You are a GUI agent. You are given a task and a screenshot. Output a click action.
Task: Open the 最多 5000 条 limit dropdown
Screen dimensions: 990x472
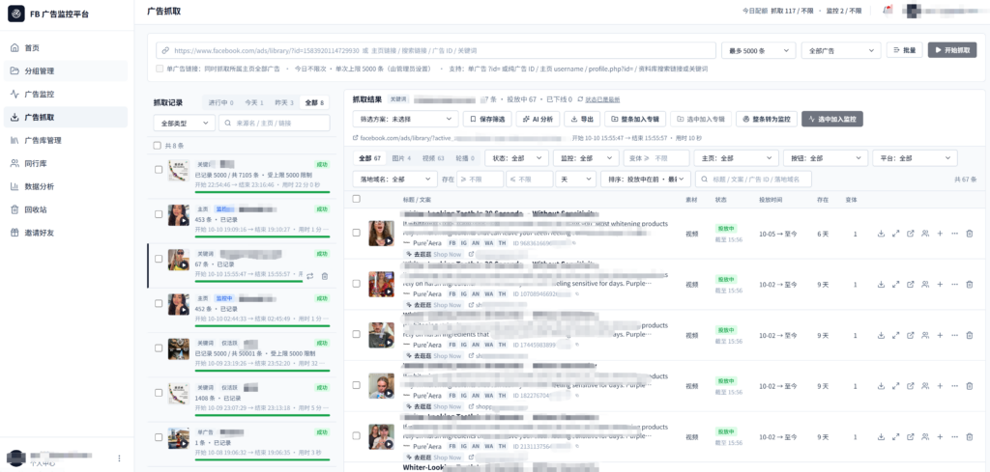[x=758, y=50]
